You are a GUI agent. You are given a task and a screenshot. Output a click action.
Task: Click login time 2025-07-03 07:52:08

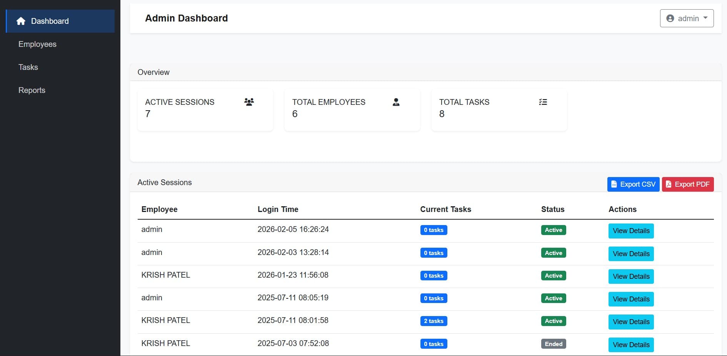[293, 343]
